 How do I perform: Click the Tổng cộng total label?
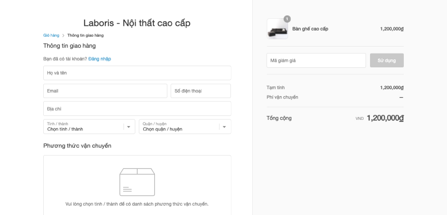279,118
